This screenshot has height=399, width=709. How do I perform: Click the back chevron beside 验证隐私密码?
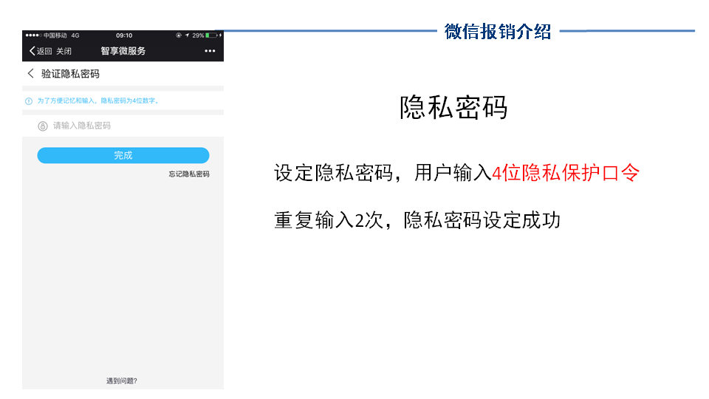coord(30,74)
